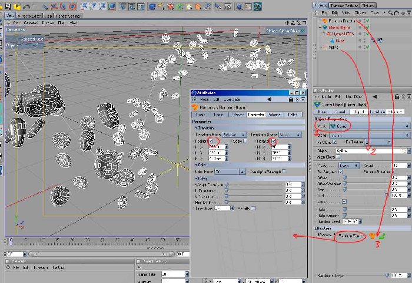Select HyperNURBS in the object tree
The image size is (412, 283).
343,34
